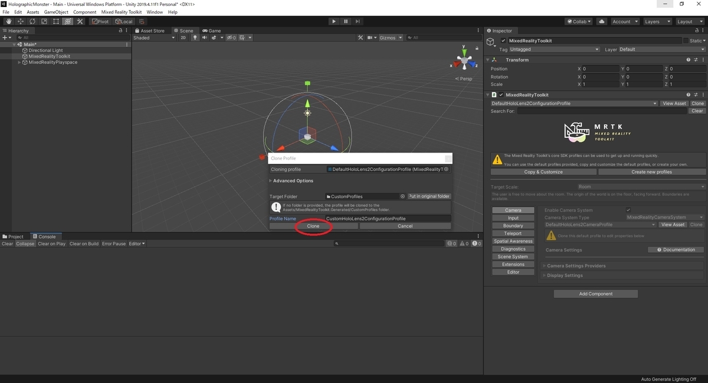Viewport: 708px width, 383px height.
Task: Click the scene orientation gizmo cube
Action: coord(464,61)
